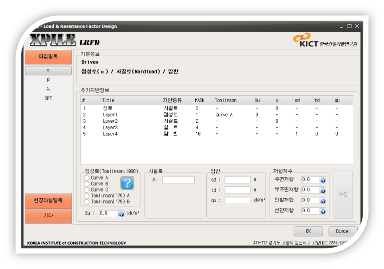Open the 현장타설말뚝 section
The height and width of the screenshot is (269, 384).
[x=48, y=201]
